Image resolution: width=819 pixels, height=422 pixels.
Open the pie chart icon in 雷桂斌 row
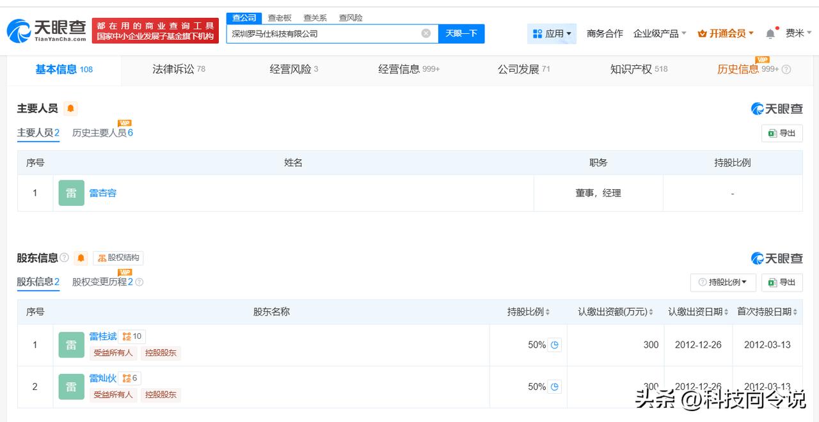[555, 345]
